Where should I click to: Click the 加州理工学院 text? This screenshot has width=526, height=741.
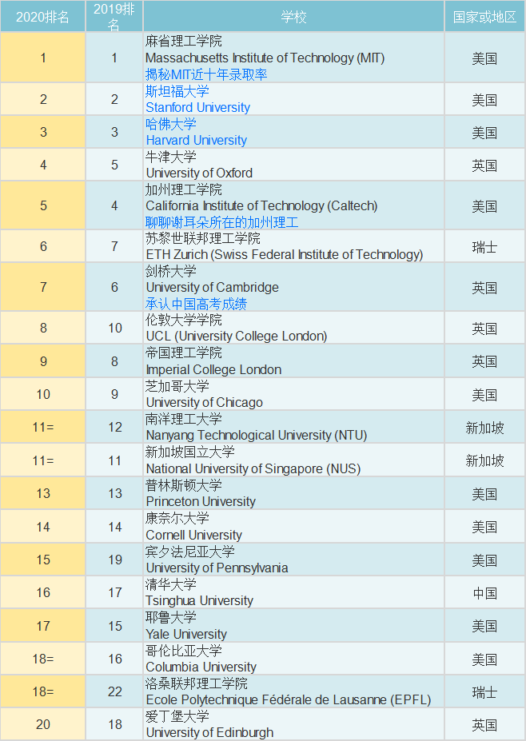pyautogui.click(x=183, y=190)
